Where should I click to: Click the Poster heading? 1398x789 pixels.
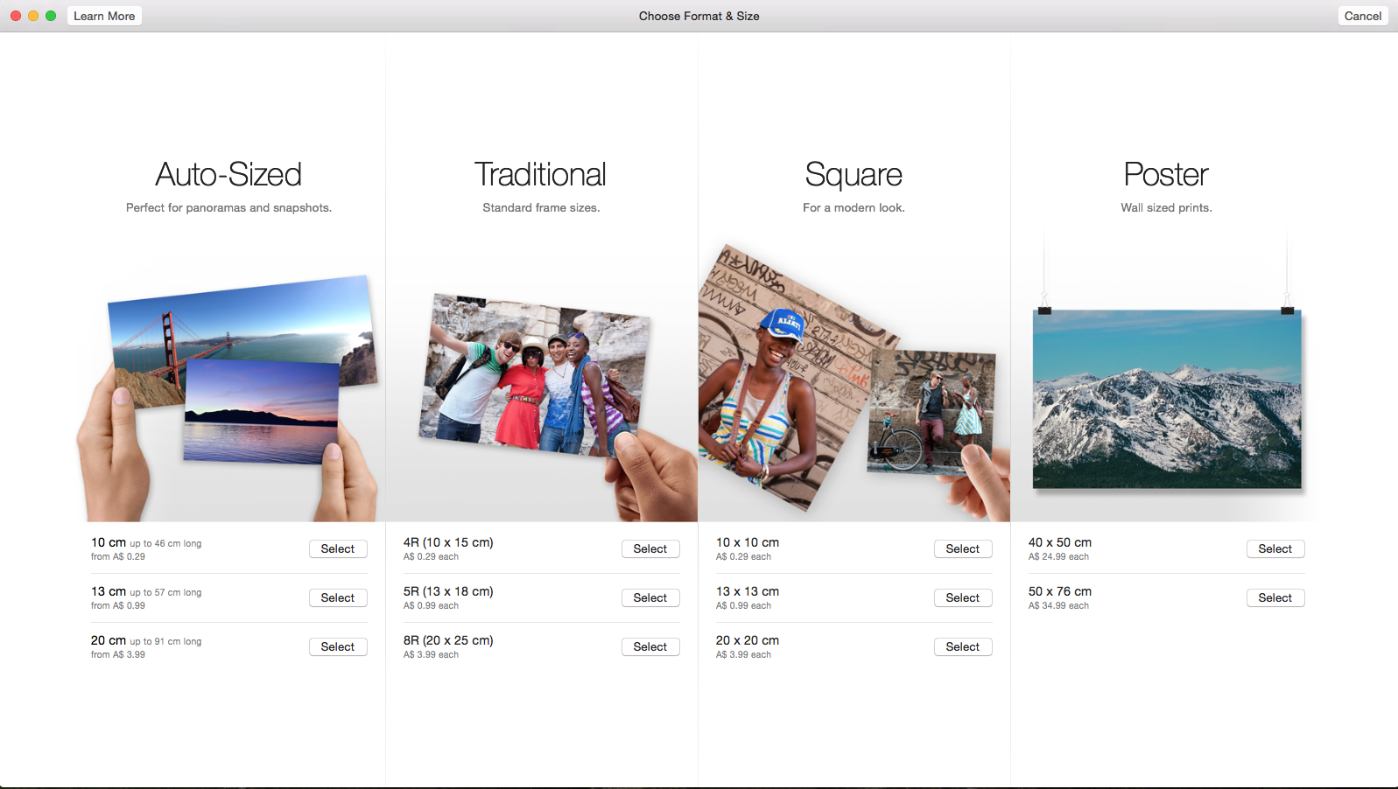1165,175
